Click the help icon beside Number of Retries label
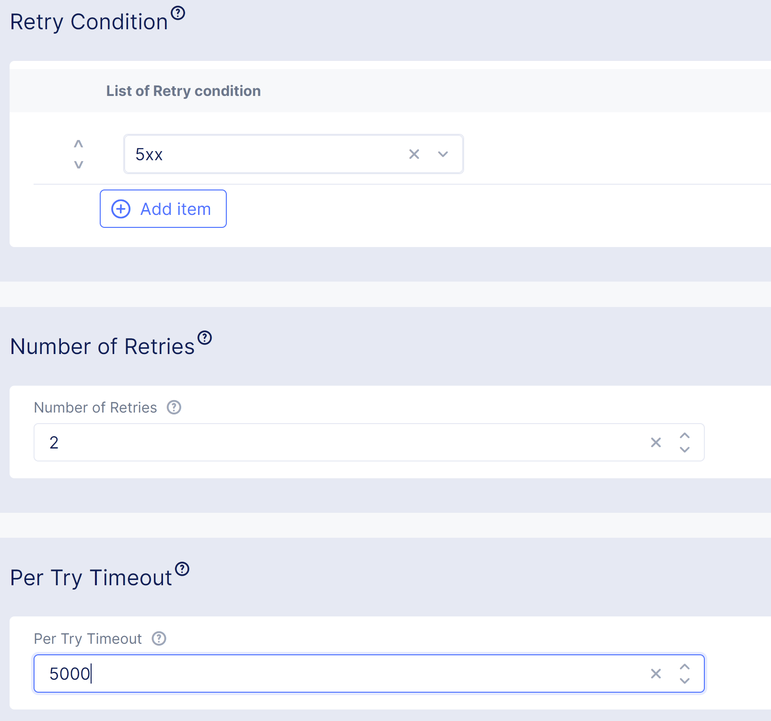Image resolution: width=771 pixels, height=721 pixels. tap(175, 407)
